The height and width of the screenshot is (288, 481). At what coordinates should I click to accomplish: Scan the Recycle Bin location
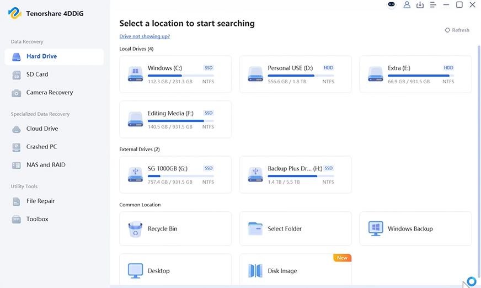click(x=175, y=228)
